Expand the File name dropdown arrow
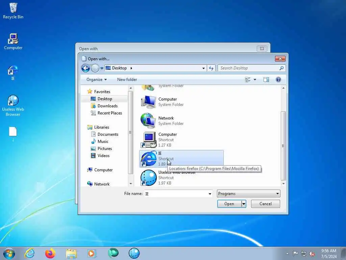 point(210,194)
